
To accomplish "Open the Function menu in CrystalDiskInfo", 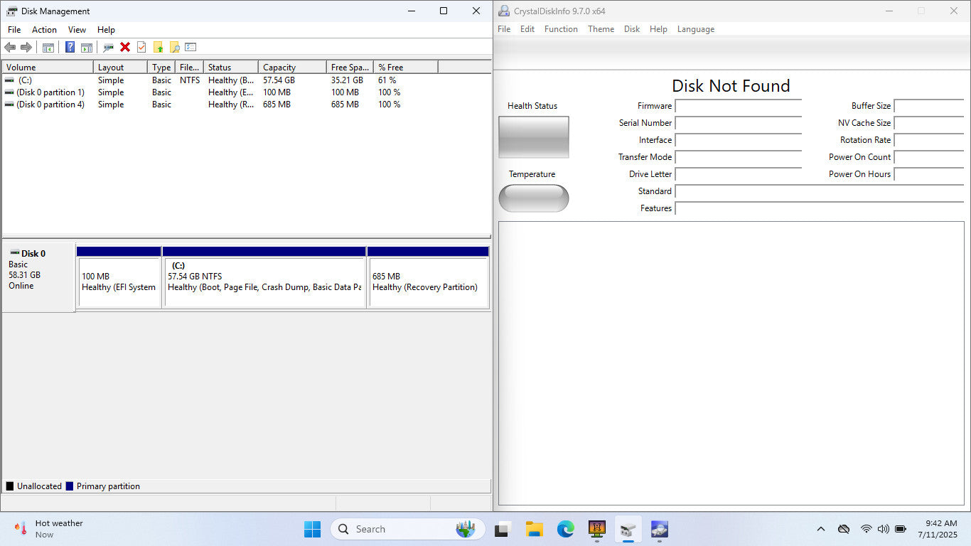I will point(561,29).
